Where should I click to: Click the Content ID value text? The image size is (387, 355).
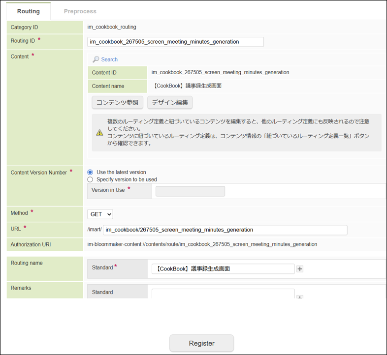coord(220,72)
